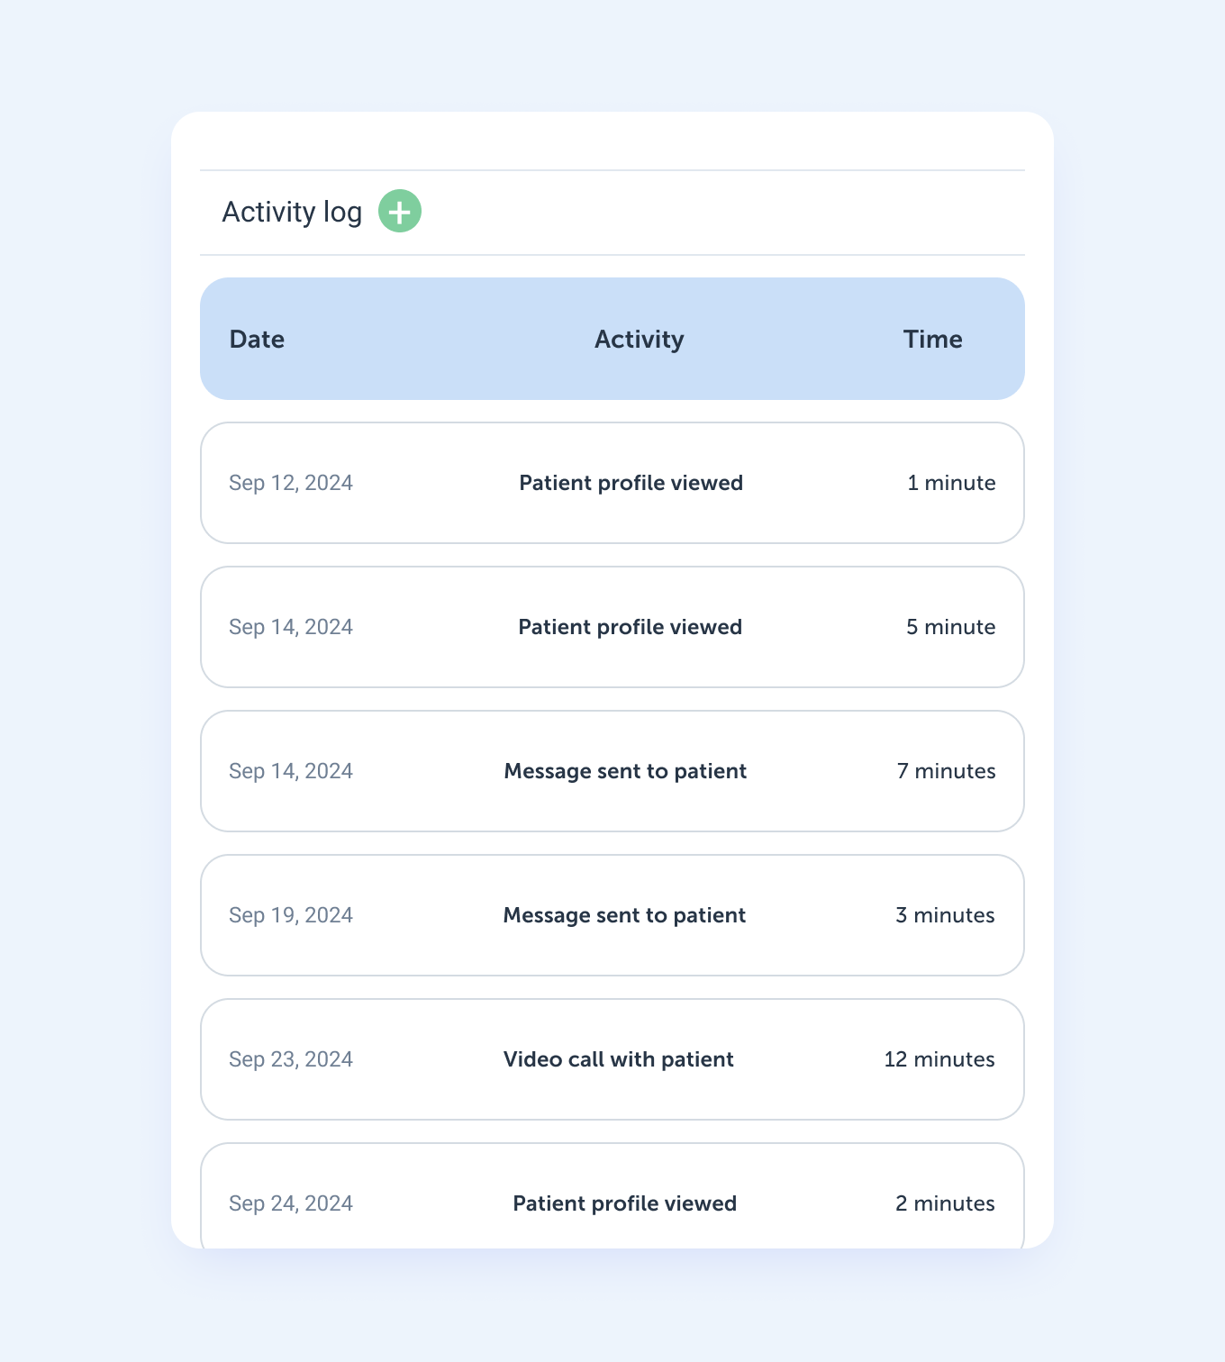Click the Time column header
Image resolution: width=1225 pixels, height=1362 pixels.
(933, 340)
